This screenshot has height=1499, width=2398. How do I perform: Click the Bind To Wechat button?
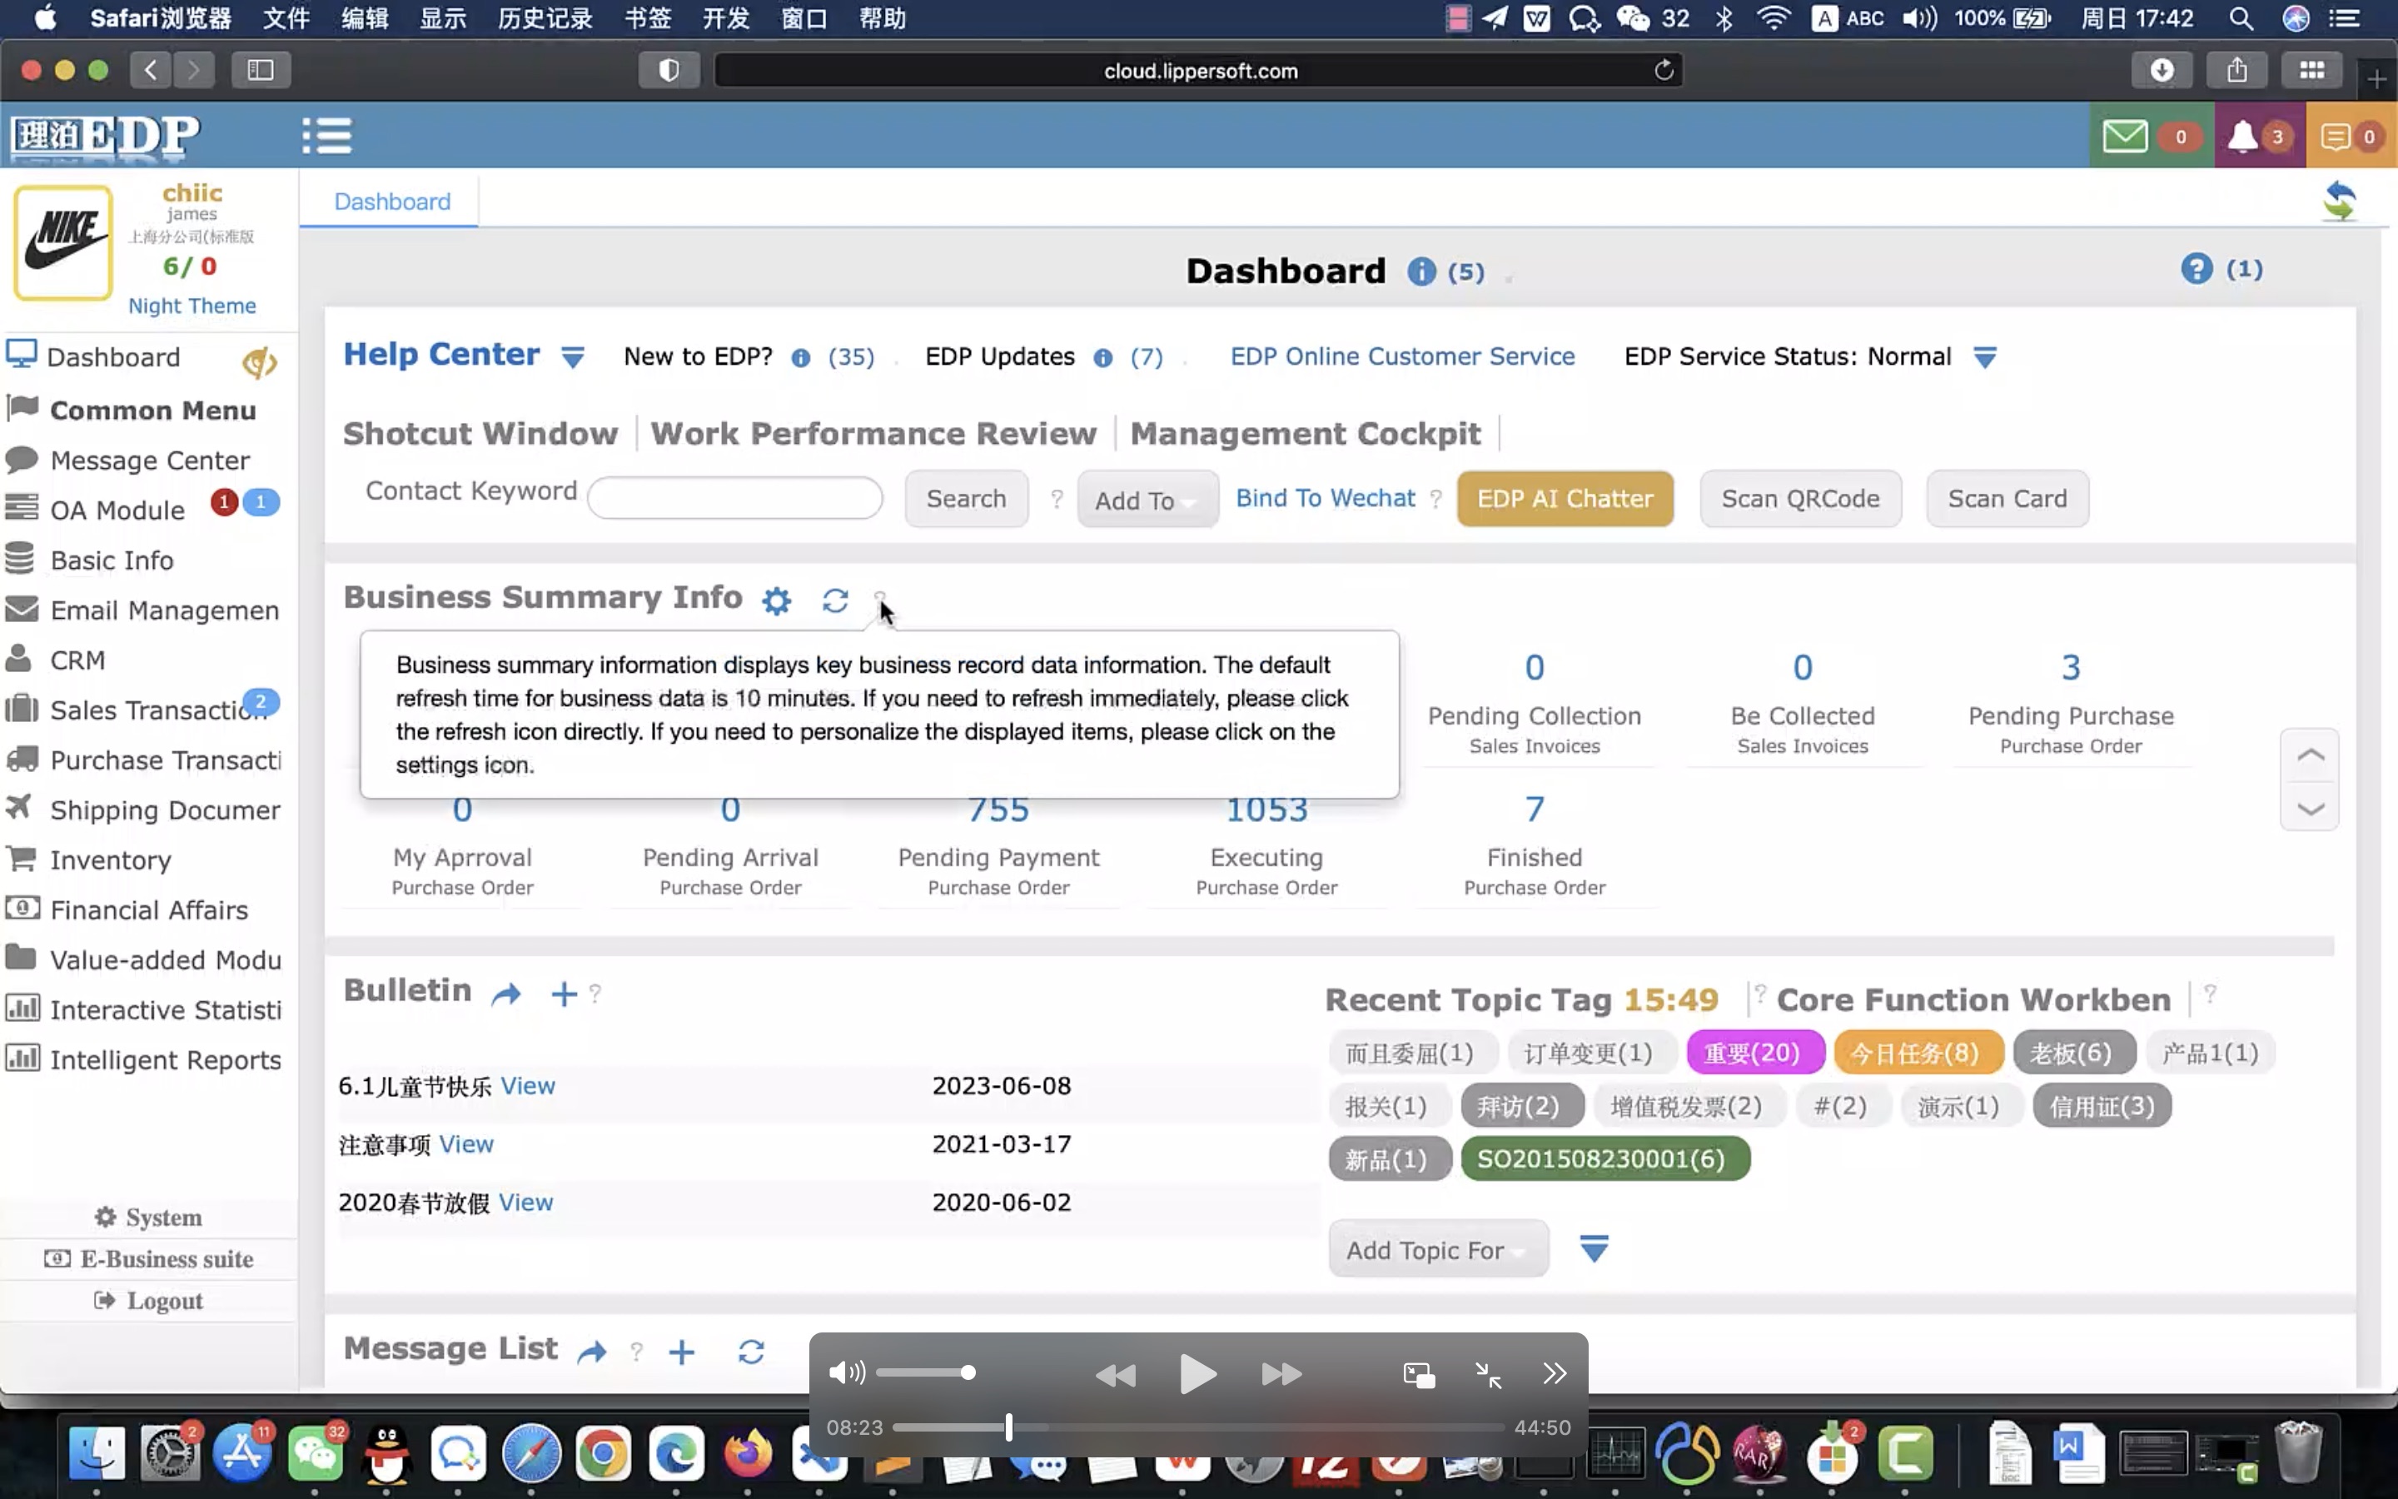click(1326, 497)
